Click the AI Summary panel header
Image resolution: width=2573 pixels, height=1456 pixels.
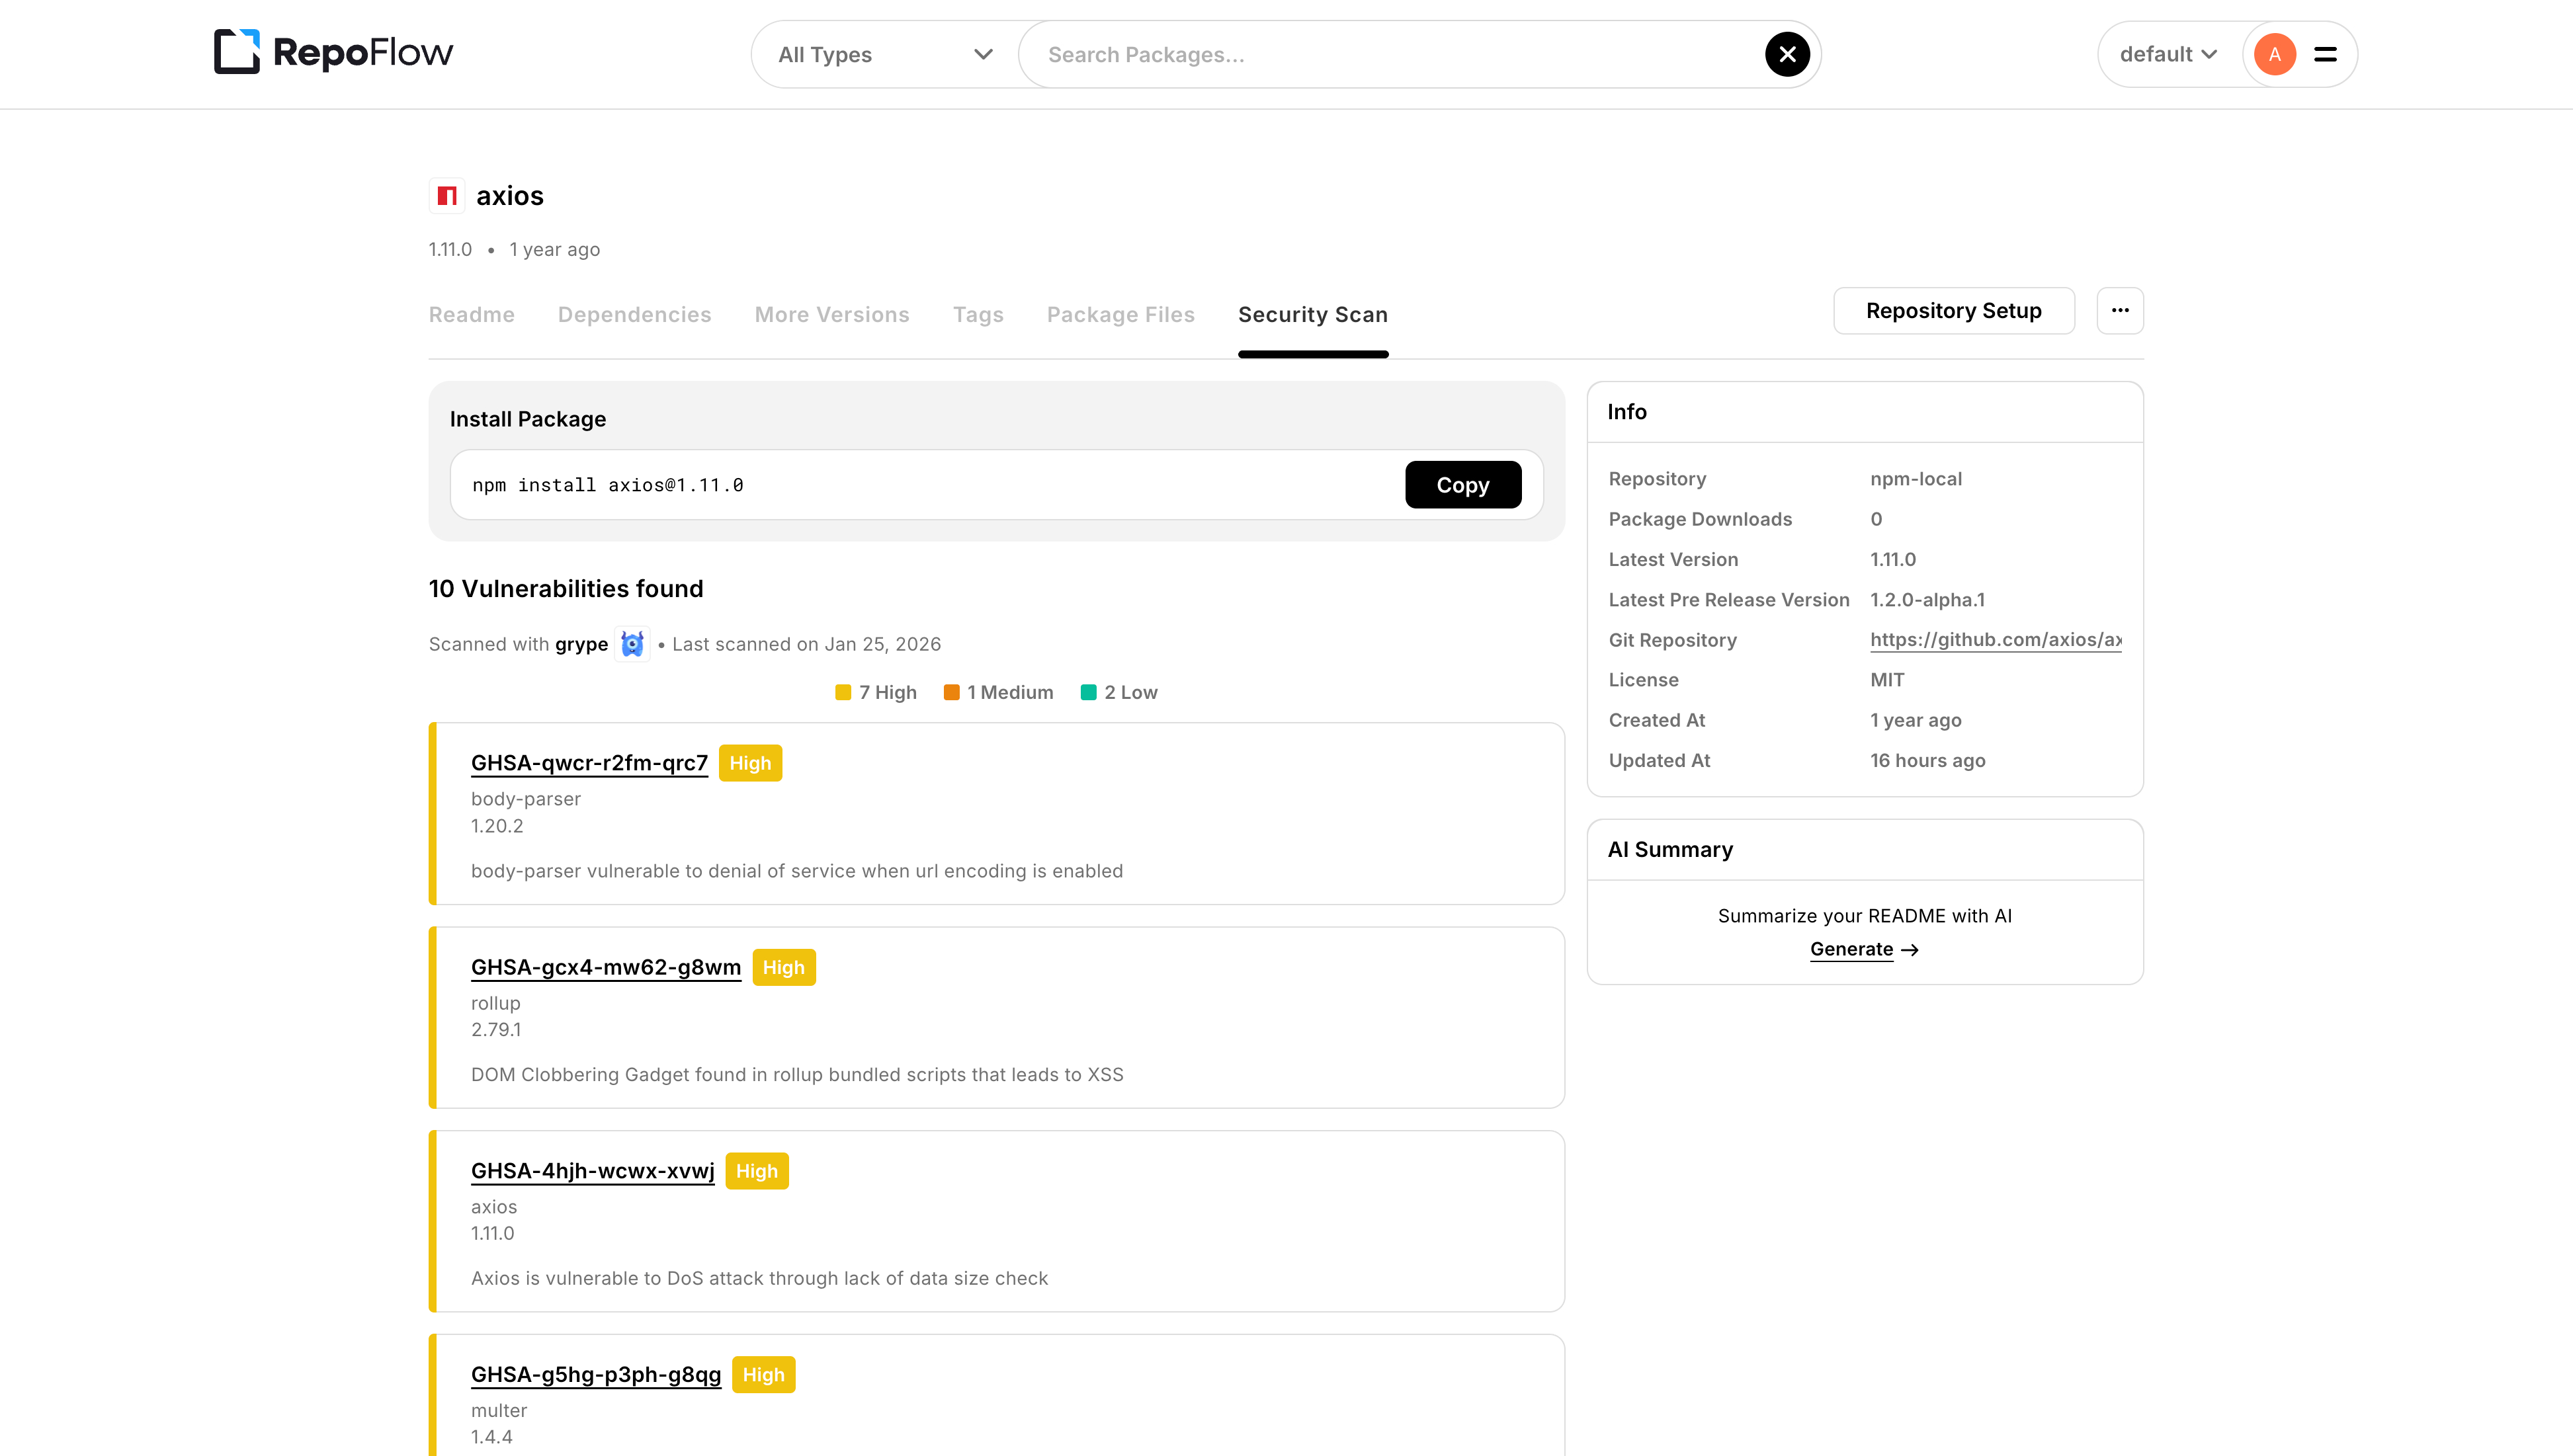coord(1865,850)
